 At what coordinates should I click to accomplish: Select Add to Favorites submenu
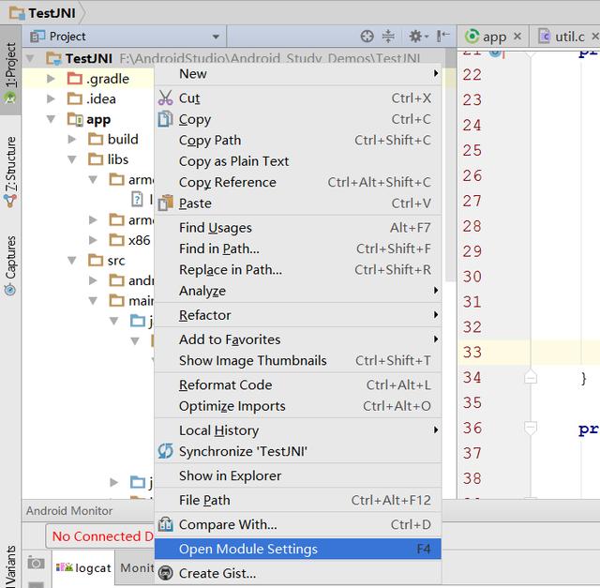[x=298, y=339]
